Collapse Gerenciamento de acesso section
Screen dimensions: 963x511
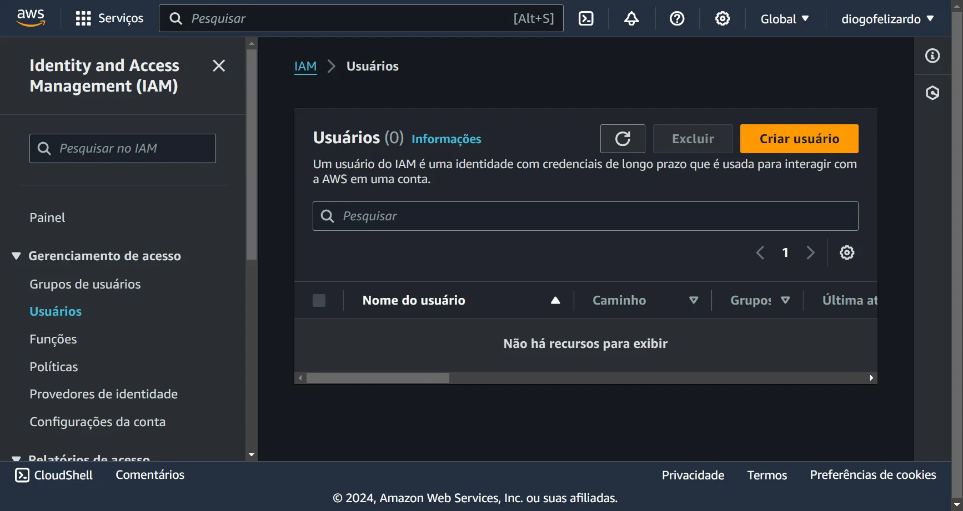pos(16,256)
